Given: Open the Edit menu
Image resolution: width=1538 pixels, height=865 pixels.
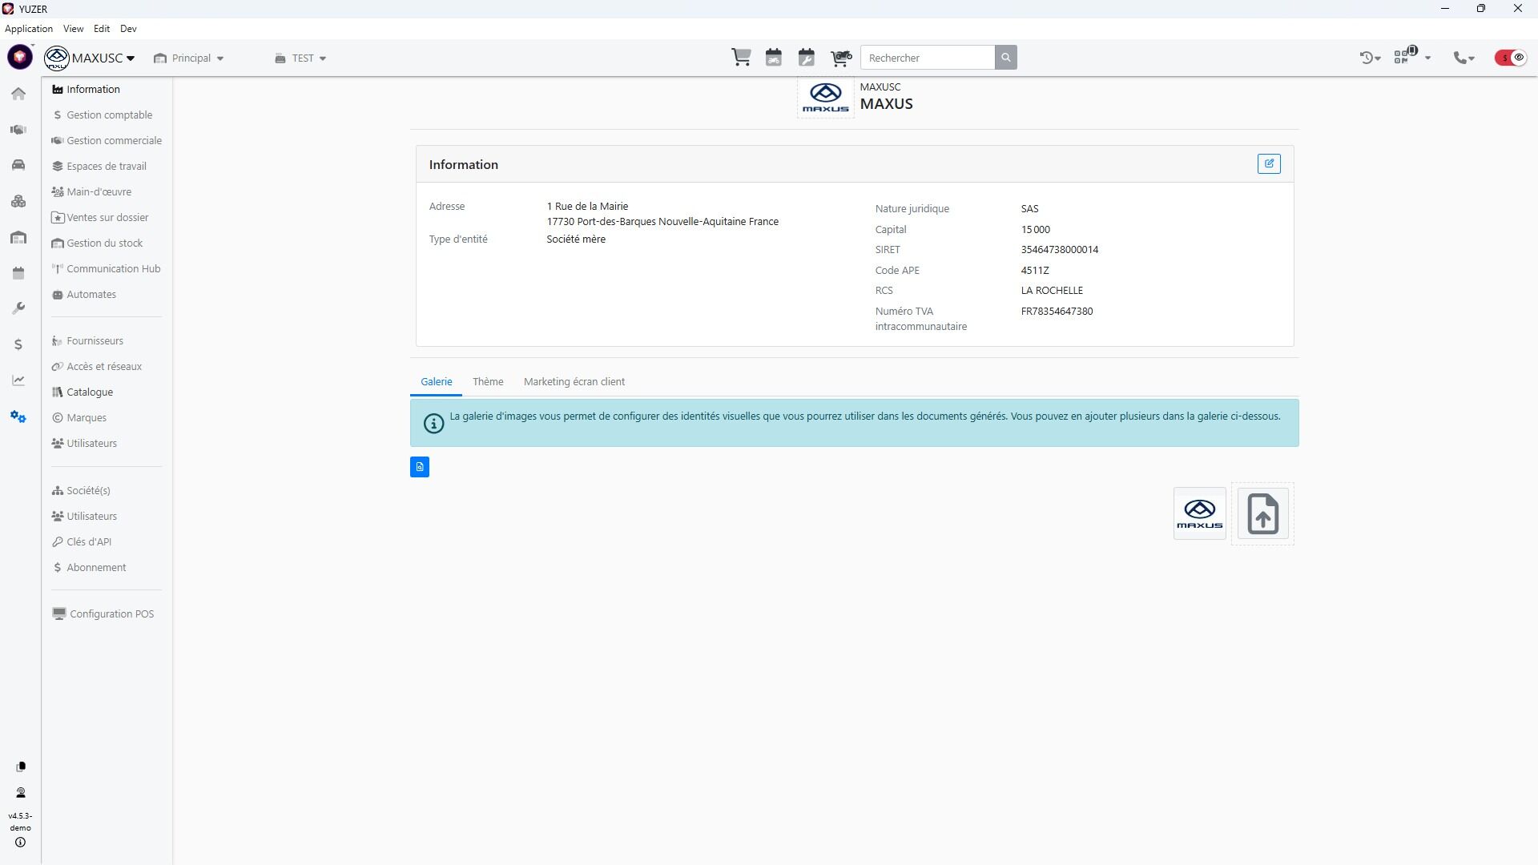Looking at the screenshot, I should 101,29.
